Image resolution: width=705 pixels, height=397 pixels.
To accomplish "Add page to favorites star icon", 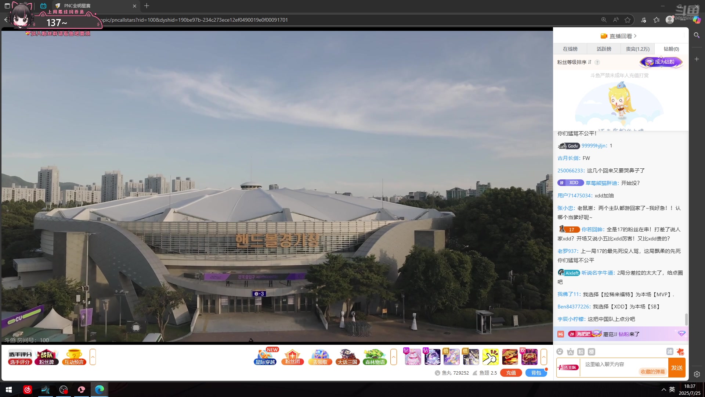I will pyautogui.click(x=628, y=20).
